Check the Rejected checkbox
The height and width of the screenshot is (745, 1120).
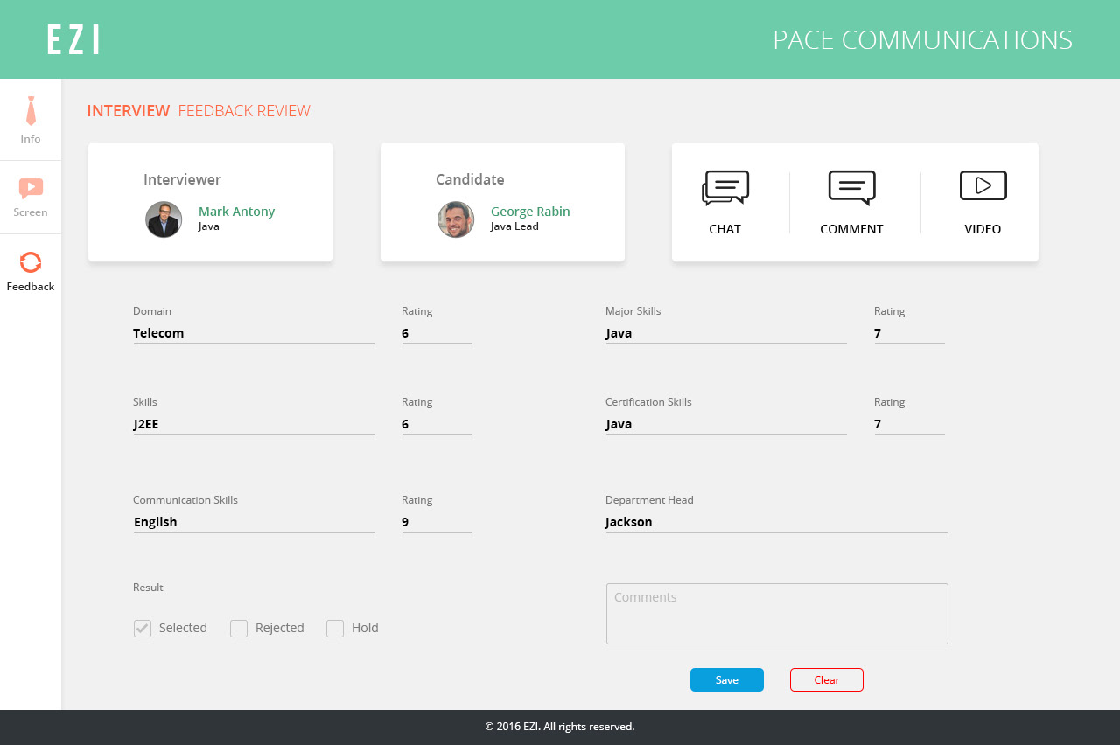[239, 628]
